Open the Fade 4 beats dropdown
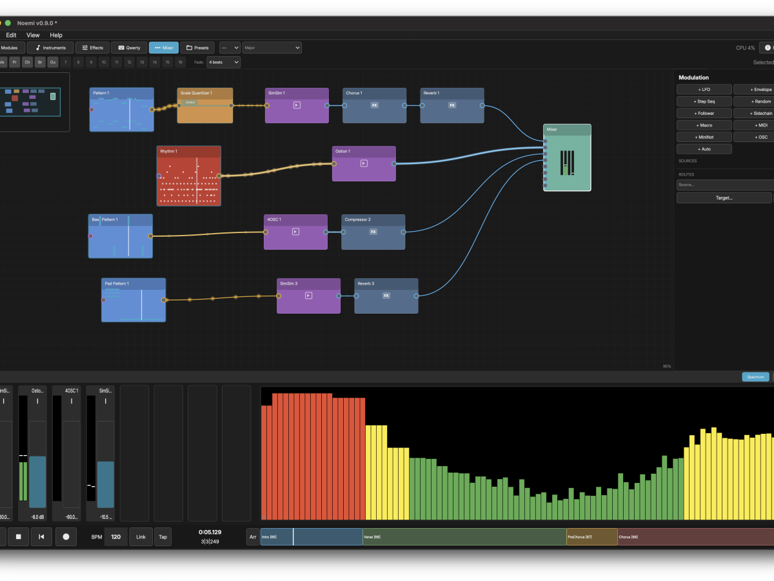Viewport: 774px width, 581px height. pos(223,62)
